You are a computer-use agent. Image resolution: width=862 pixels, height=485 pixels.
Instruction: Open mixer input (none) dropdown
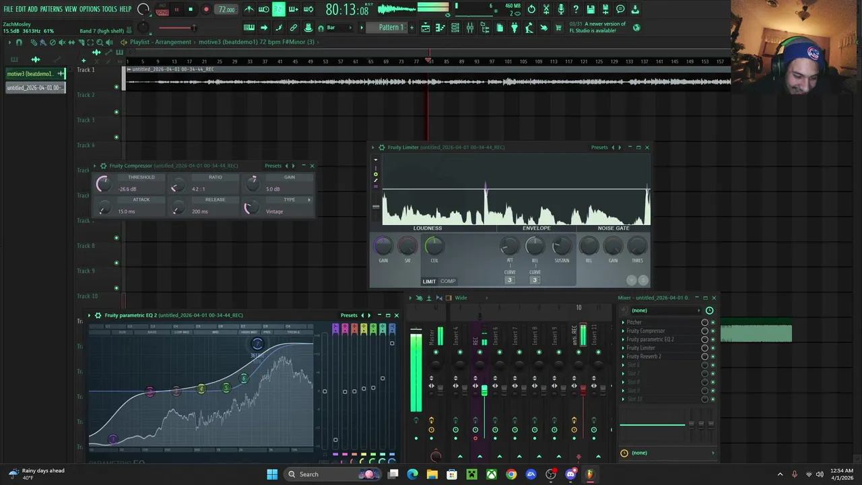pos(667,311)
